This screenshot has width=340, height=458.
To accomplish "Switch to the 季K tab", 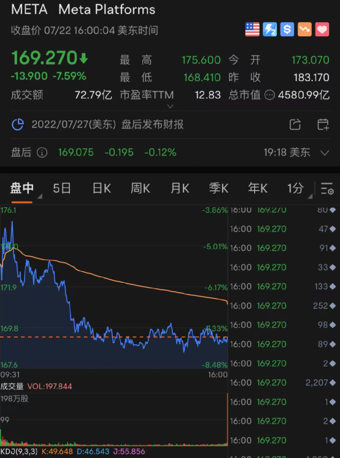I will click(x=218, y=188).
